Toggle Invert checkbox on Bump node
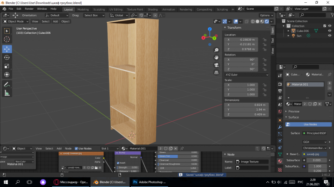 point(118,163)
